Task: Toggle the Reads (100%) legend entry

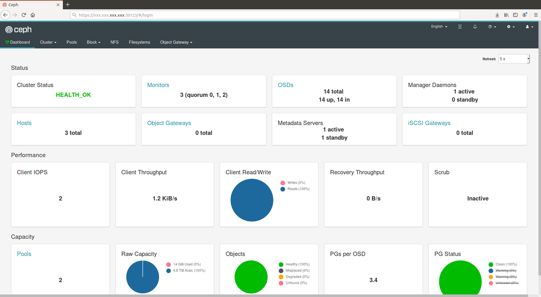Action: pos(295,189)
